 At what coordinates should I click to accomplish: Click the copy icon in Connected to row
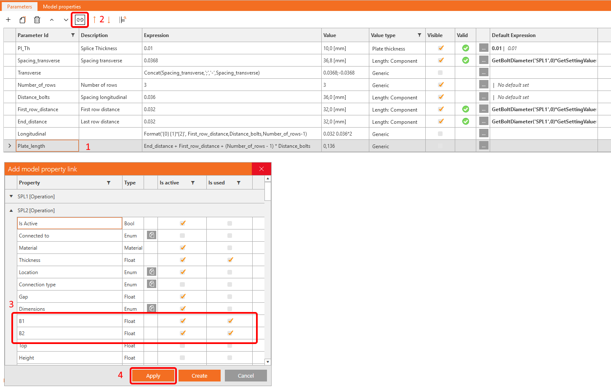[152, 235]
